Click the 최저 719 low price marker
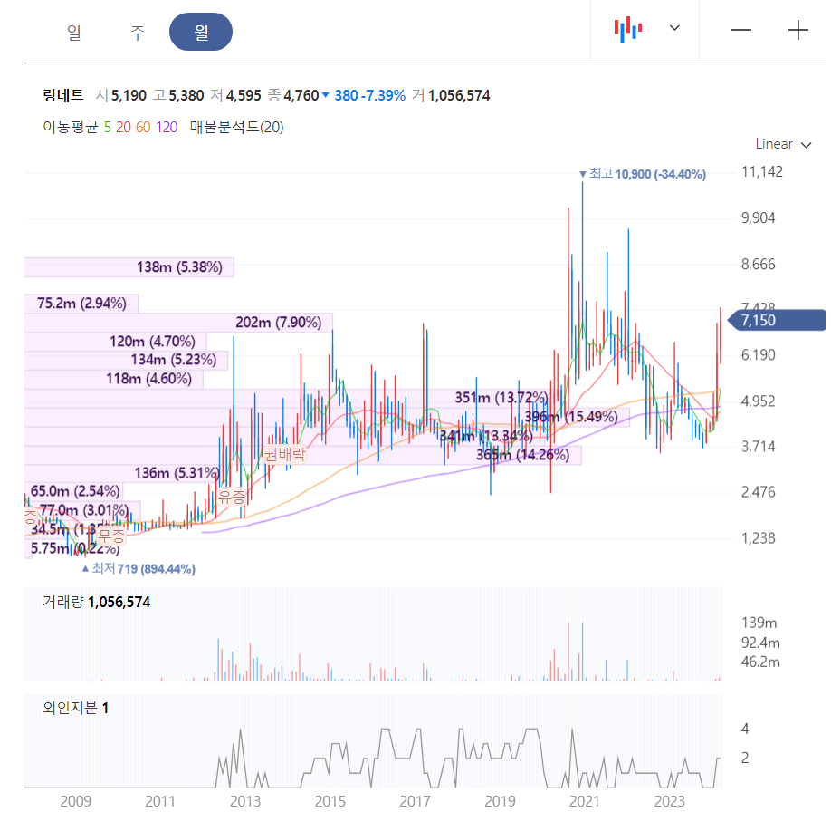 pyautogui.click(x=138, y=569)
